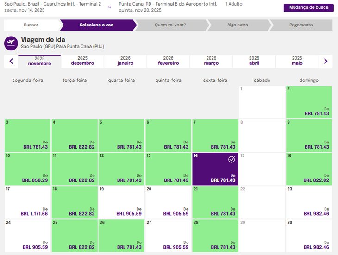Open the Algo extra step

[238, 25]
